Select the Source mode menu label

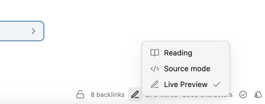point(187,69)
